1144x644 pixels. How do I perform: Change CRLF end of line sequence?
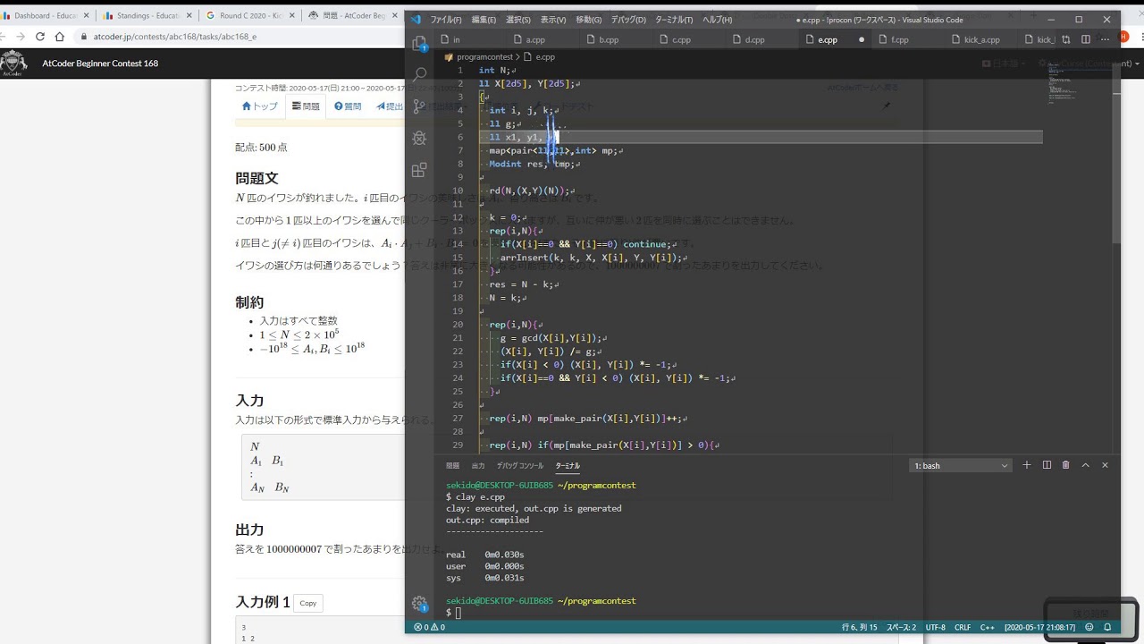[963, 627]
